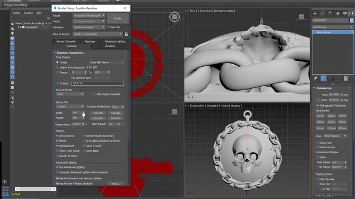
Task: Switch to the Advanced Lighting tab
Action: [x=115, y=41]
